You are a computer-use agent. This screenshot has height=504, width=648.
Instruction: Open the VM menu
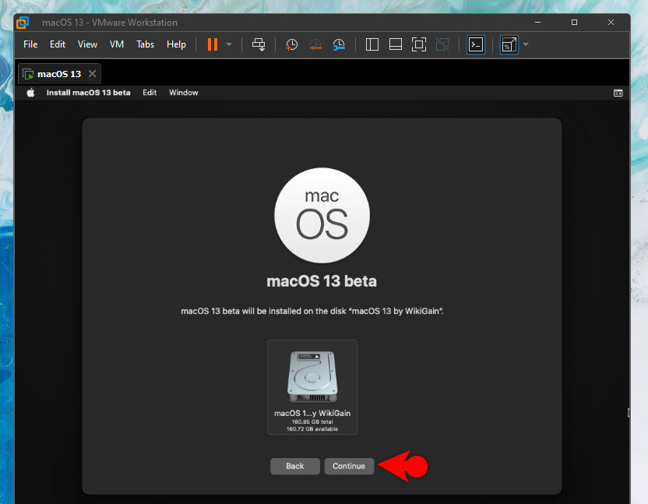117,44
